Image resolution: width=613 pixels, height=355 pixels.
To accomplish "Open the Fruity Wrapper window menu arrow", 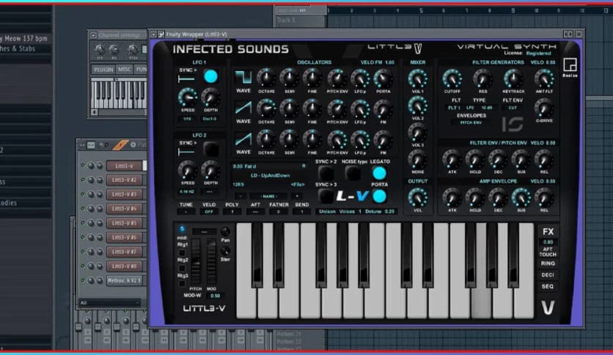I will point(154,34).
